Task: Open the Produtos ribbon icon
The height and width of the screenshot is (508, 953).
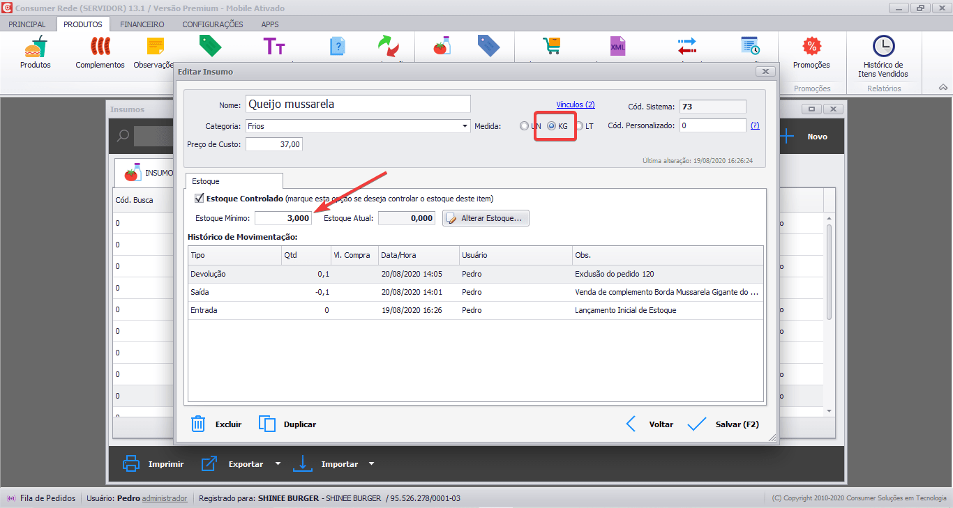Action: pos(35,47)
